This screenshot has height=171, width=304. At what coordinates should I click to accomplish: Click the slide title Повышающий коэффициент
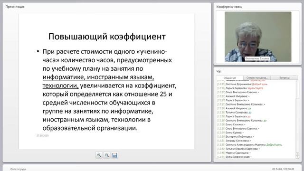tap(107, 37)
